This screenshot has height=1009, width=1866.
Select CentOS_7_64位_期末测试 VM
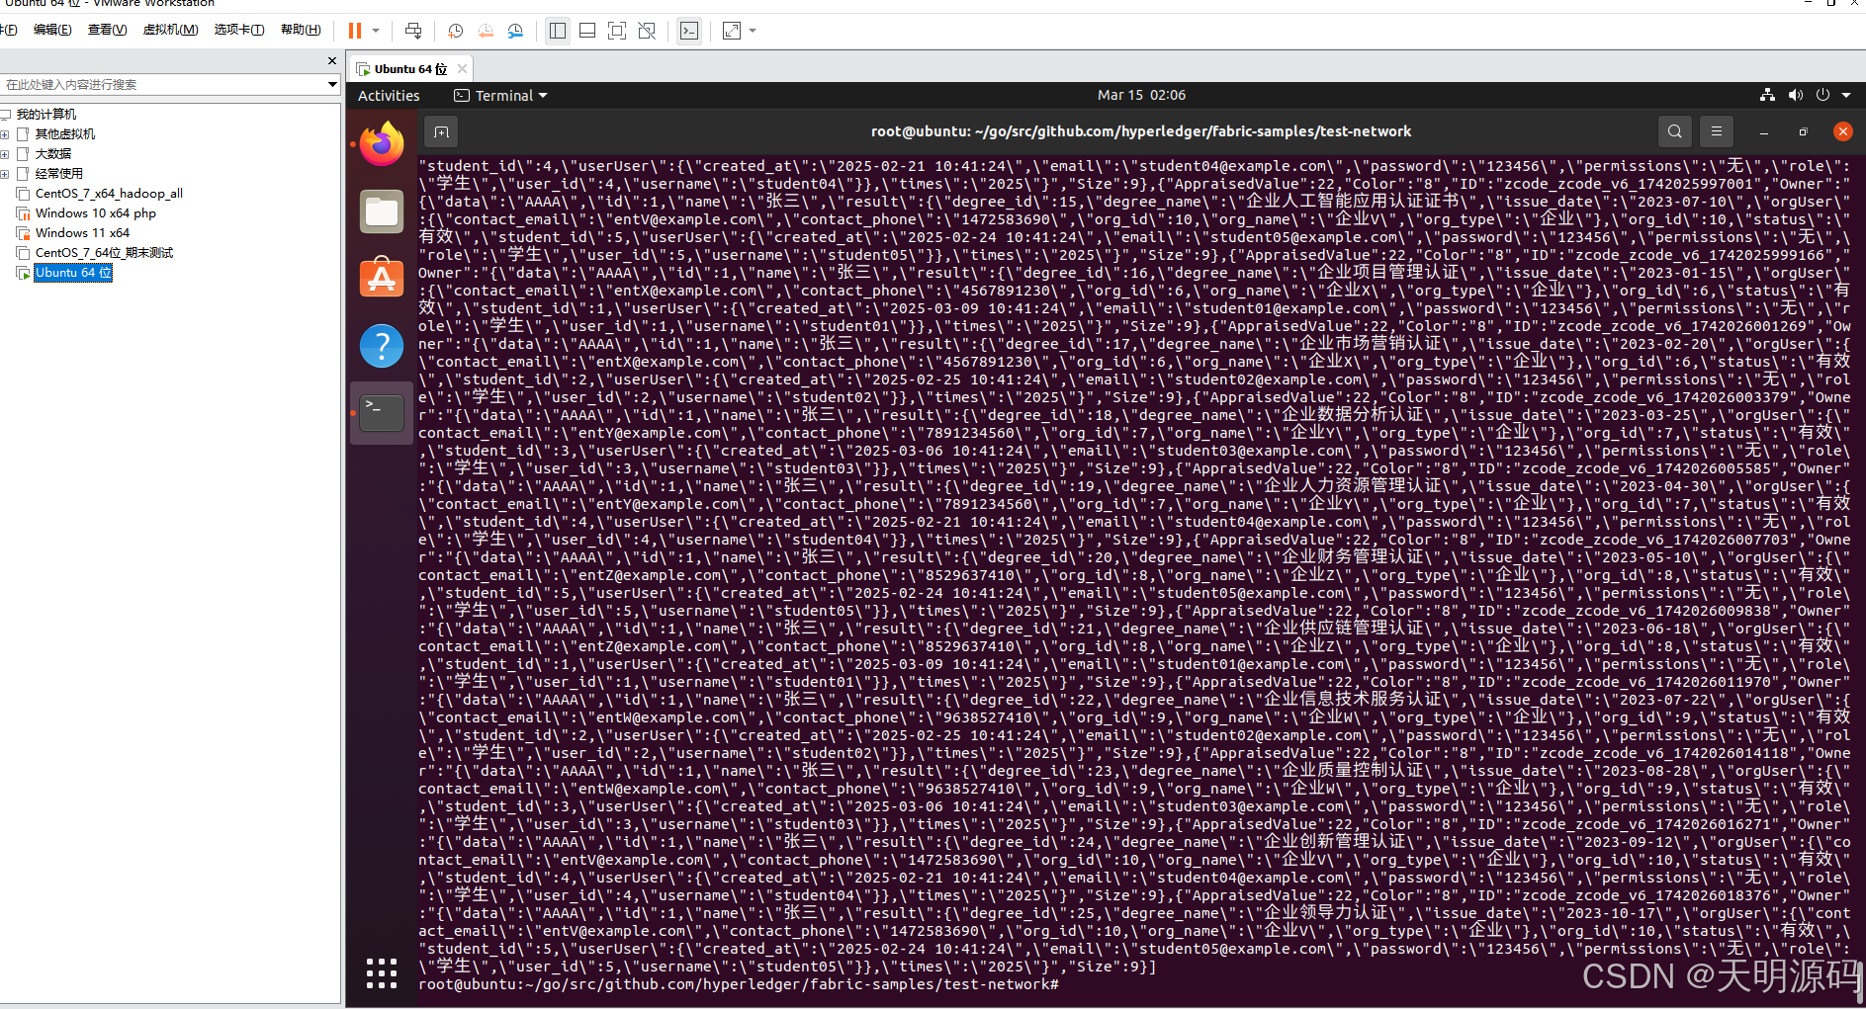(104, 253)
